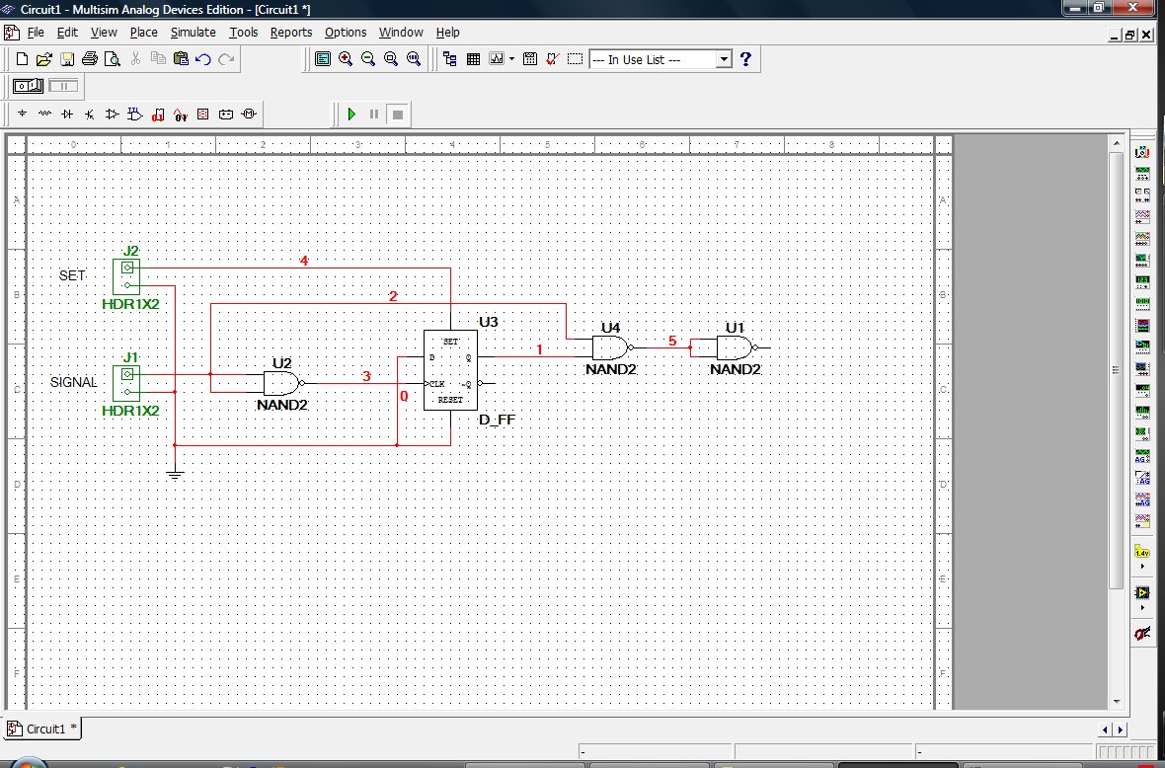
Task: Expand the measurement probe options arrow
Action: click(1143, 567)
